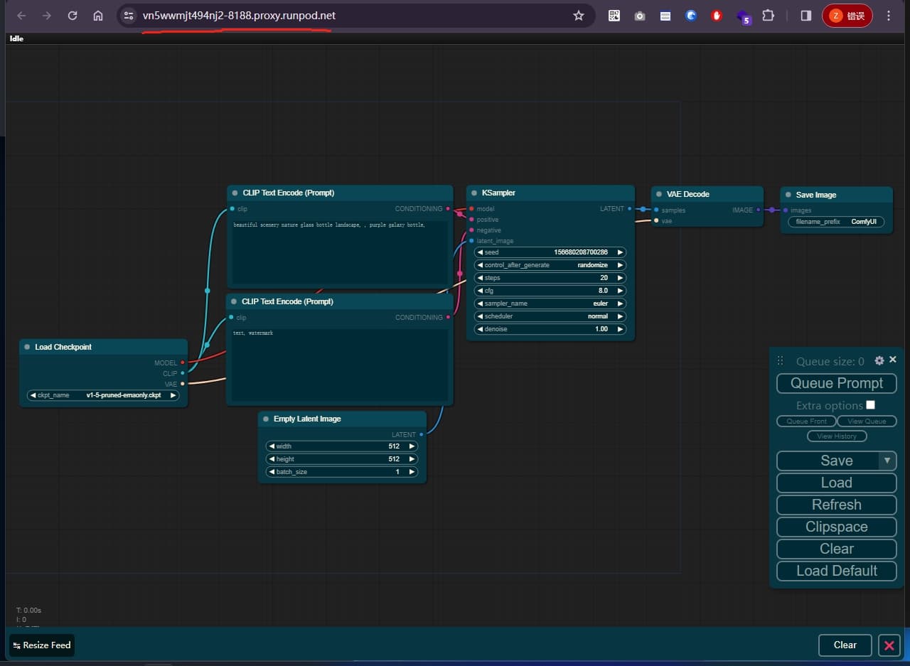This screenshot has width=910, height=666.
Task: Click VAE Decode IMAGE output port
Action: [x=759, y=210]
